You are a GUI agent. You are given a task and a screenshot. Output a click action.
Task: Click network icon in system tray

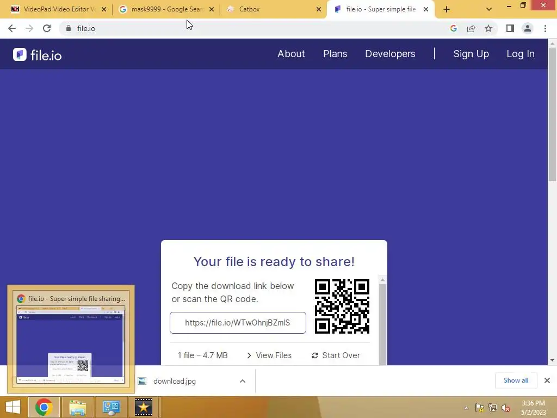pos(493,408)
